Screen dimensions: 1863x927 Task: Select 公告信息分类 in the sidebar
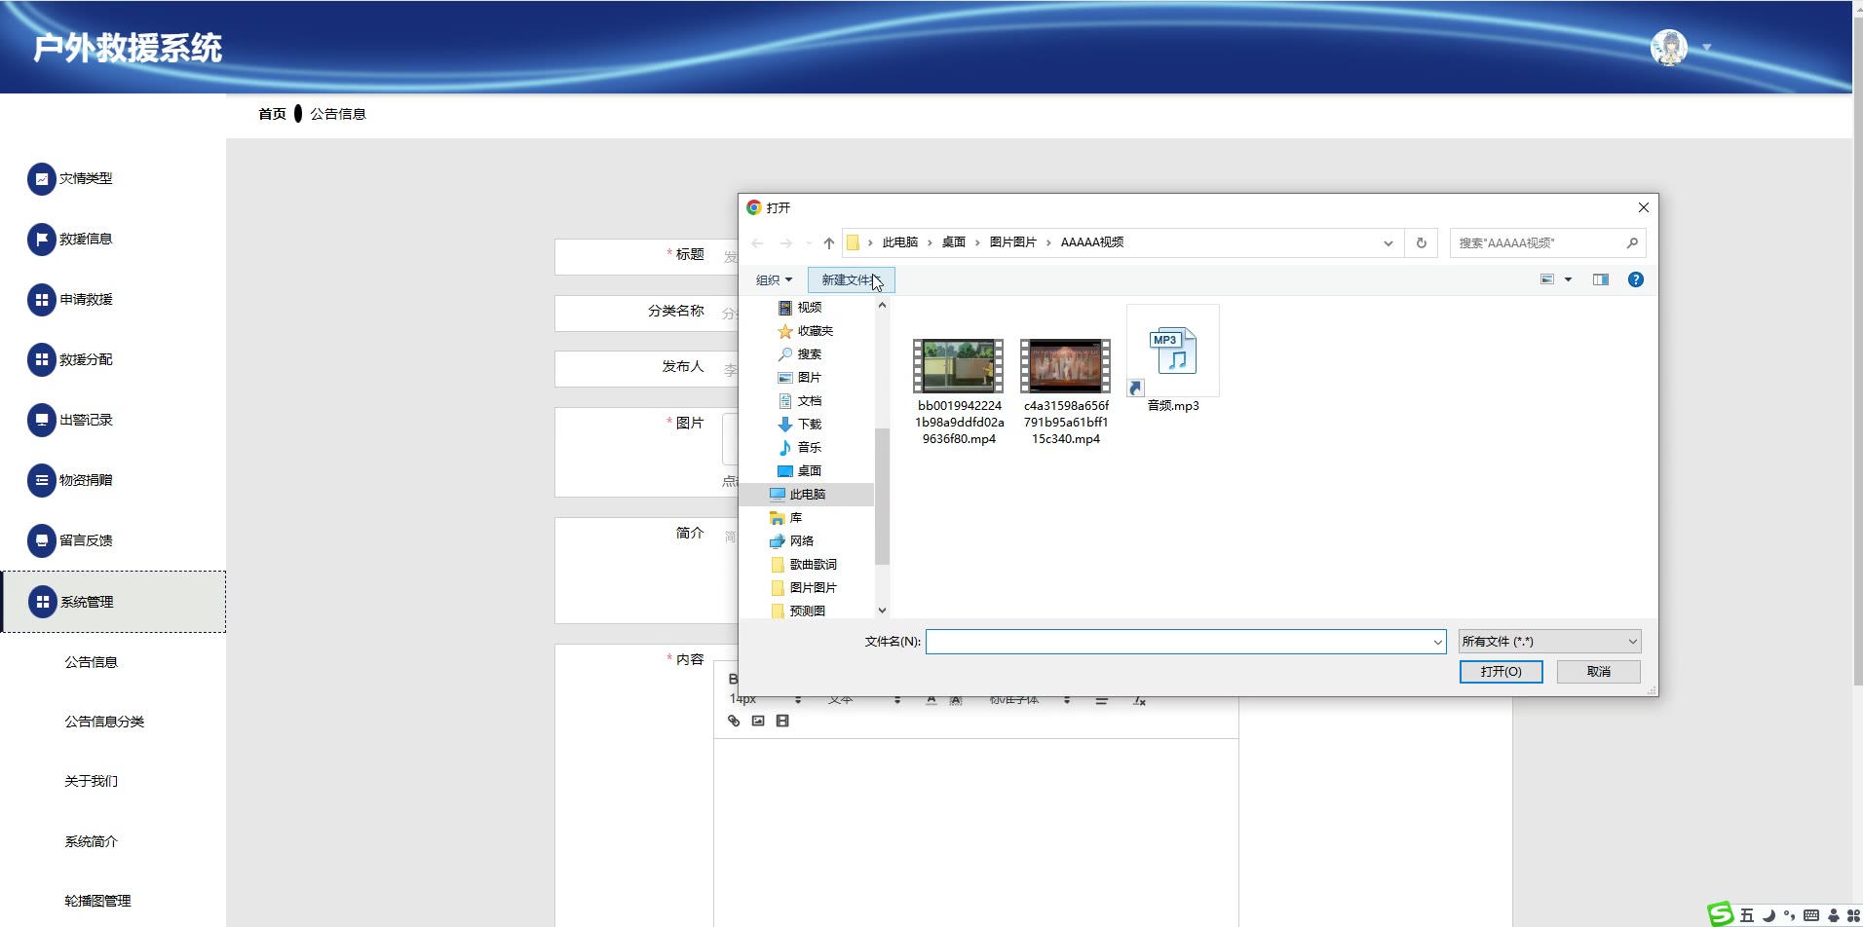[x=104, y=722]
